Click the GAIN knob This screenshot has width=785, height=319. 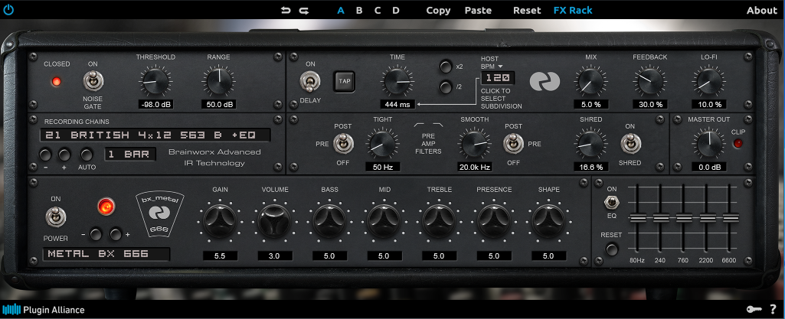219,220
